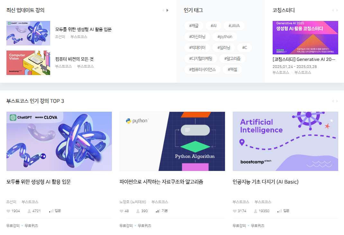Open 컴퓨터 비전의 모든 것 course title
Screen dimensions: 344x235
(74, 59)
